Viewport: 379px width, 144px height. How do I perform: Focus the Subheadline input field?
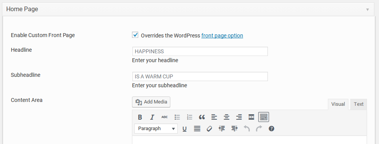coord(200,76)
